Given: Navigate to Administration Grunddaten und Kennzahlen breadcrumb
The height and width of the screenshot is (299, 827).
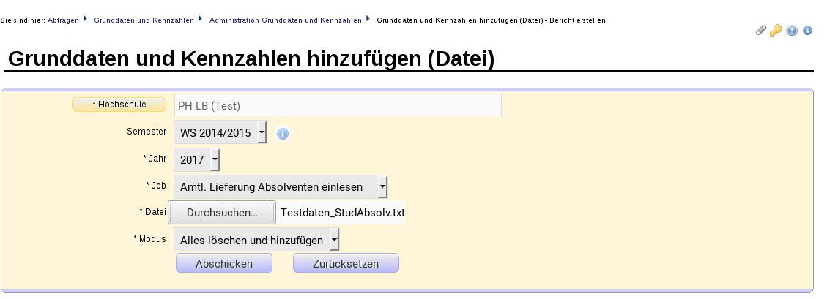Looking at the screenshot, I should click(285, 20).
